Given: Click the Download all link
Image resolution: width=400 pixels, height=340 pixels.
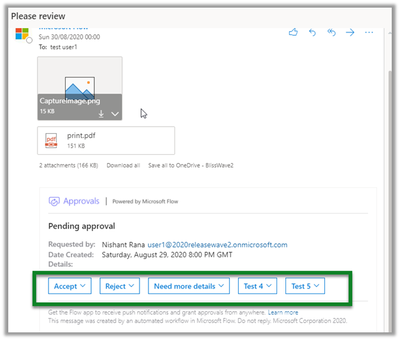Looking at the screenshot, I should click(x=123, y=166).
